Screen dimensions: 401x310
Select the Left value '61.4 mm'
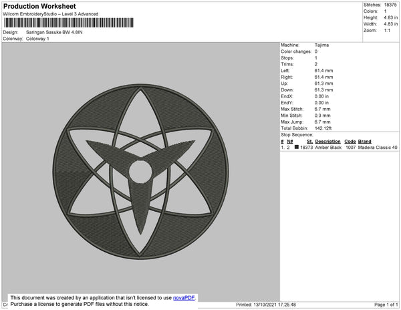click(x=323, y=71)
